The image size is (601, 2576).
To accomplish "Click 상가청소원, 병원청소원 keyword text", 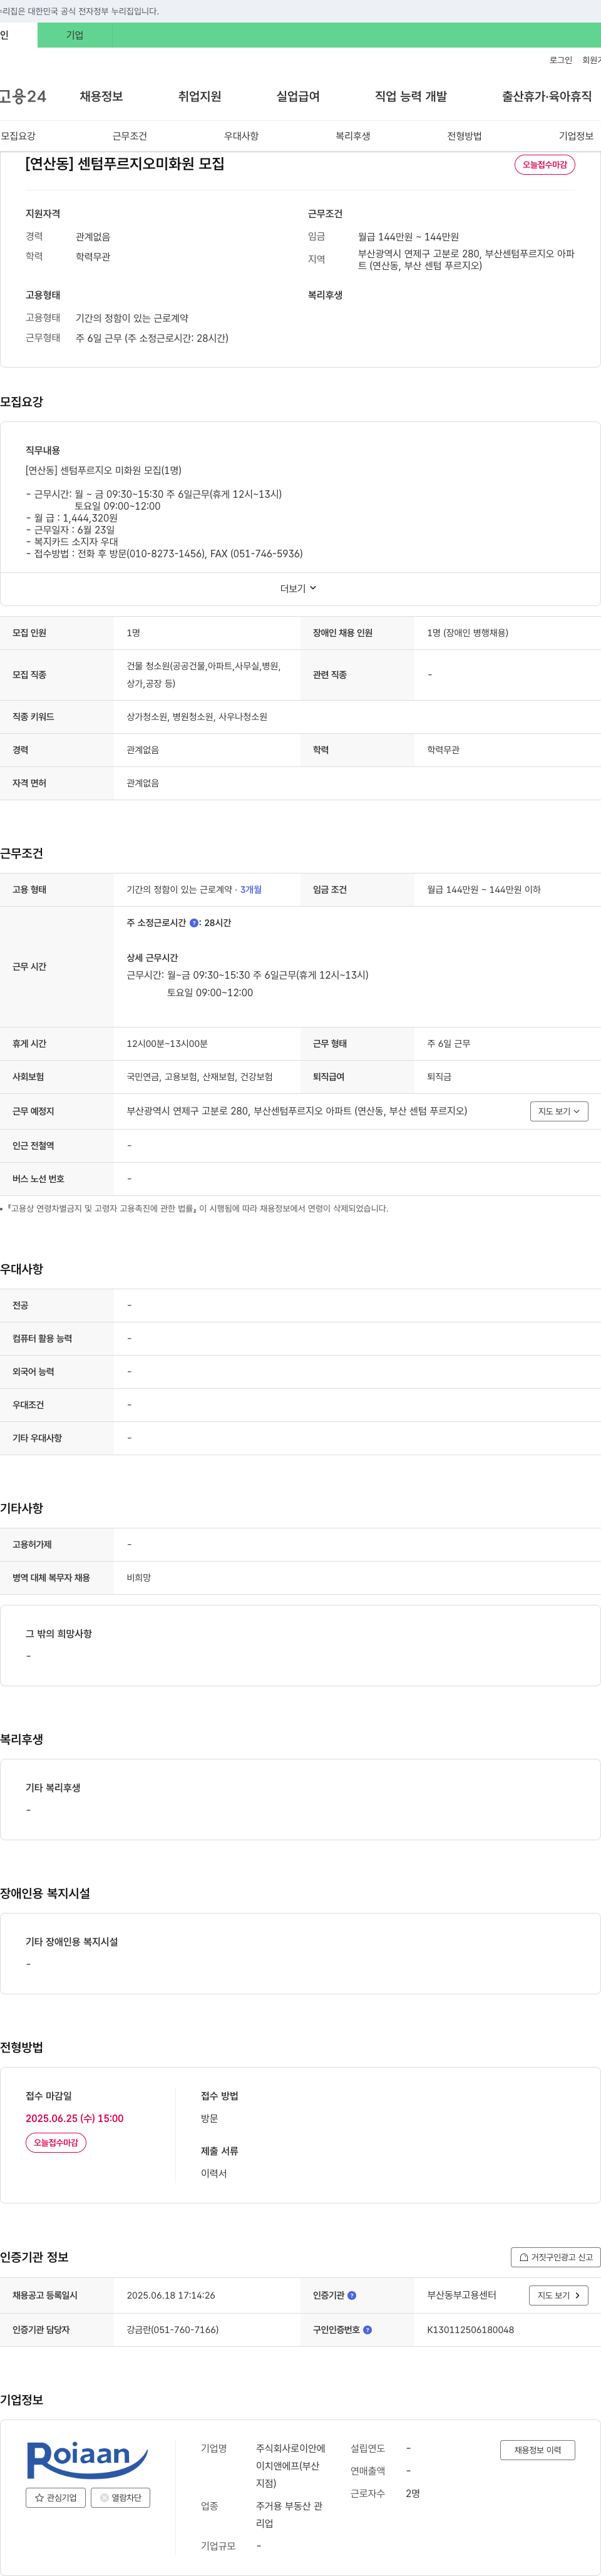I will 197,717.
